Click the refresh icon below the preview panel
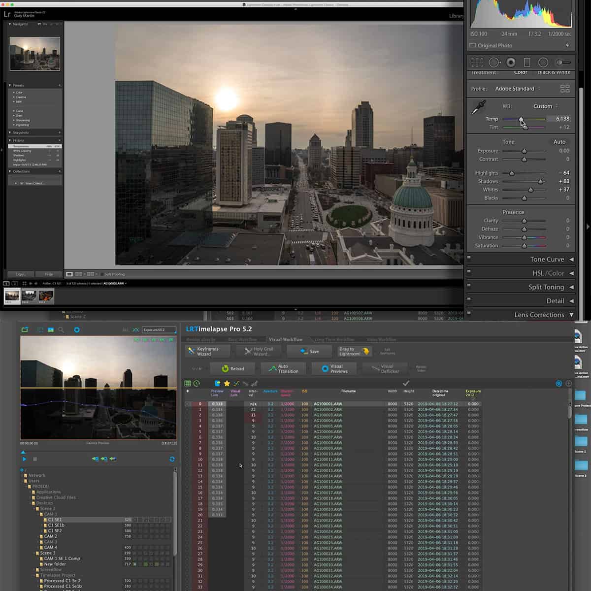 pos(171,459)
